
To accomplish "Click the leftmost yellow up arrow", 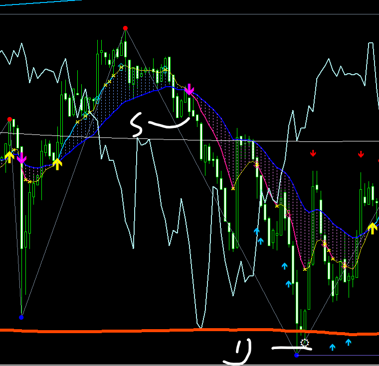I will click(9, 157).
